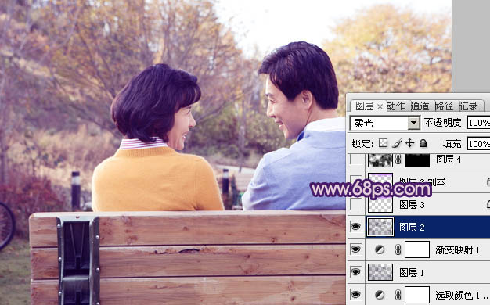Click the 柔光 blend mode text field

(x=379, y=123)
